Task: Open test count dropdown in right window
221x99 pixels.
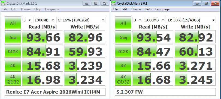Action: pyautogui.click(x=137, y=20)
